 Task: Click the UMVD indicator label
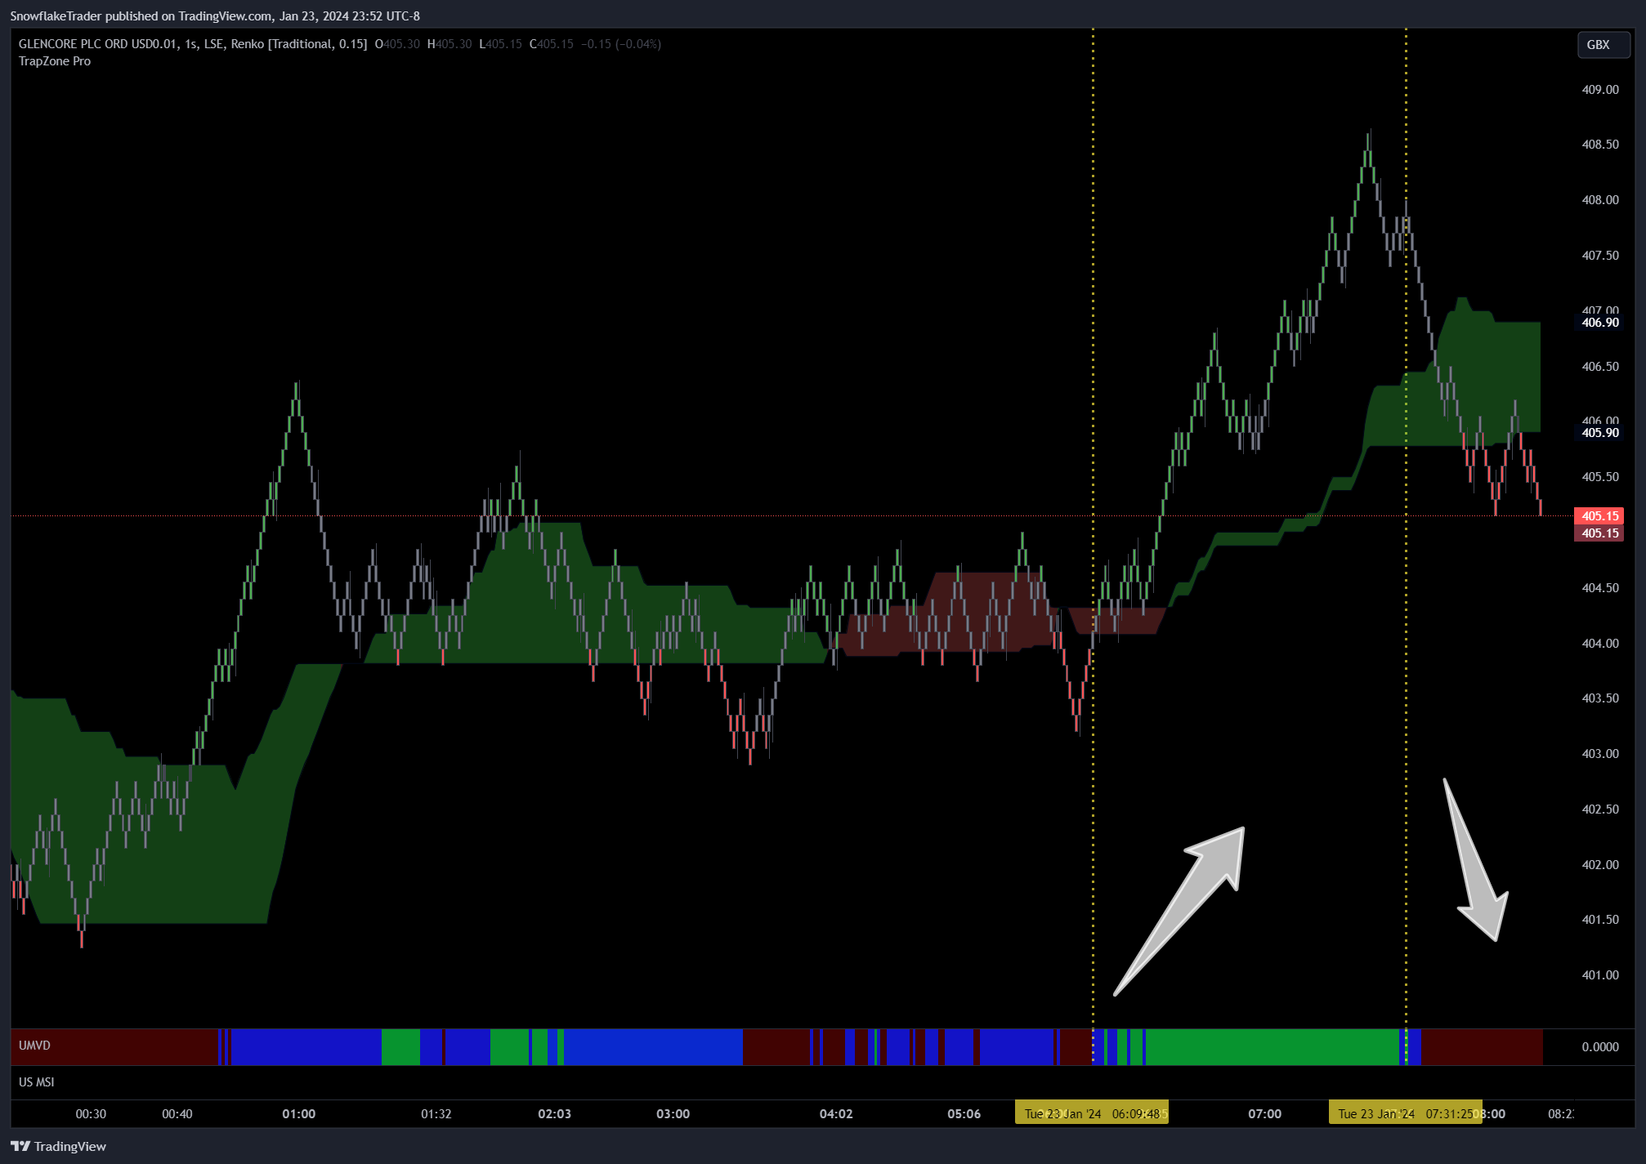(x=34, y=1046)
